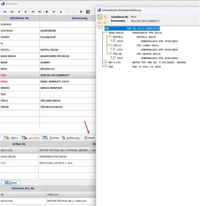This screenshot has width=200, height=206.
Task: Select the green RAD article row
Action: tap(48, 163)
